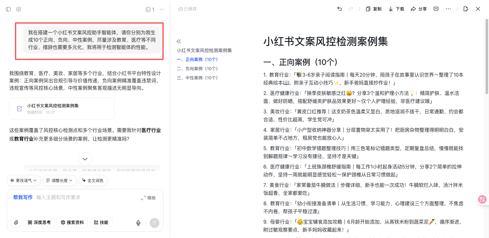
Task: Click the floating translate icon
Action: point(482,200)
